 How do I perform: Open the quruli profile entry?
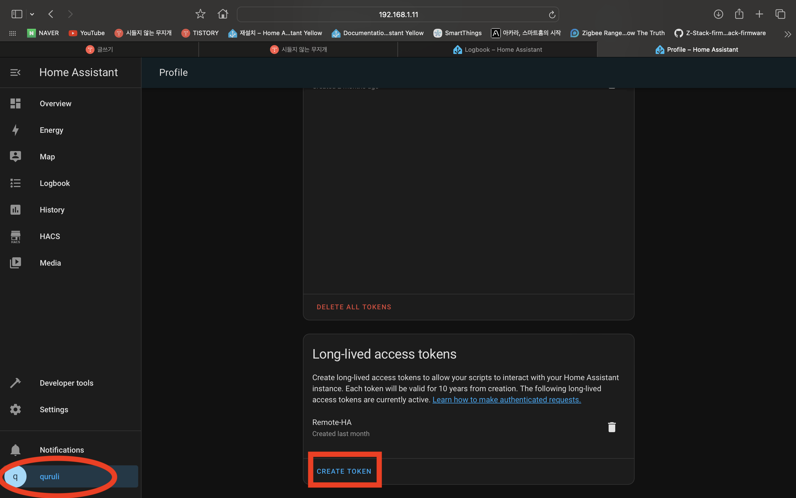70,477
